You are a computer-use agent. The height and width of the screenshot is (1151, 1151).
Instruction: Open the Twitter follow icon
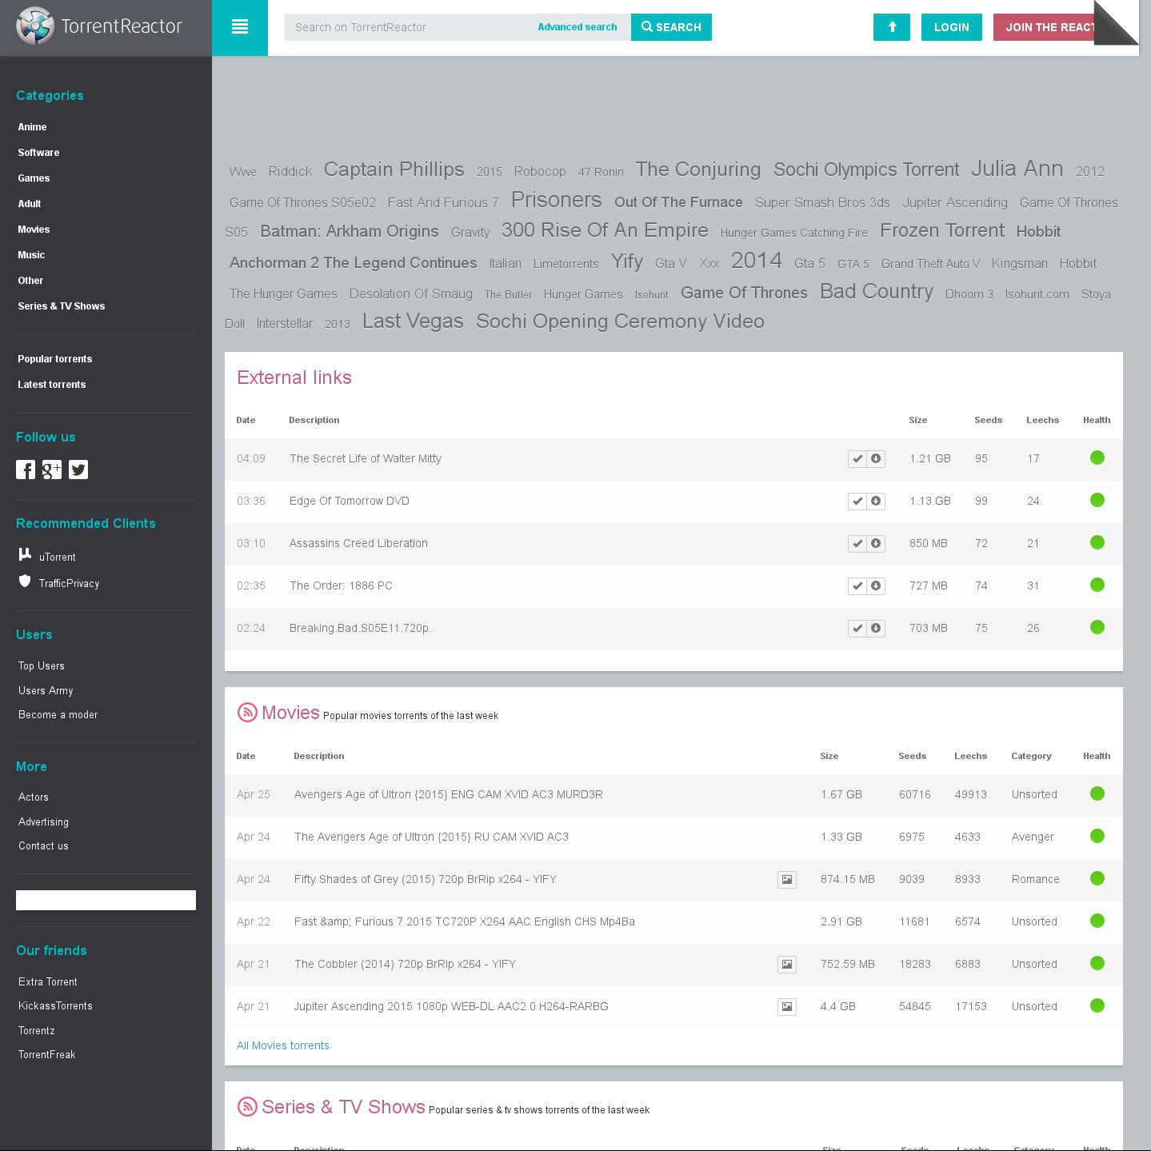click(x=78, y=470)
